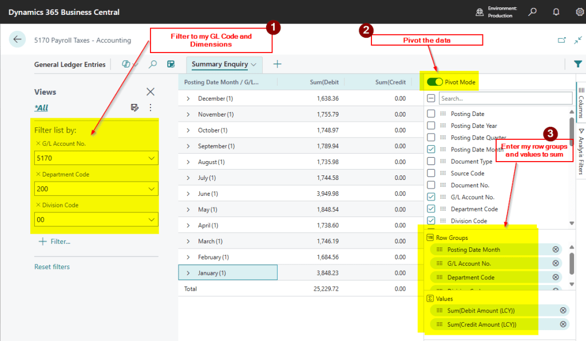Click the filter funnel icon
This screenshot has height=341, width=586.
[577, 64]
